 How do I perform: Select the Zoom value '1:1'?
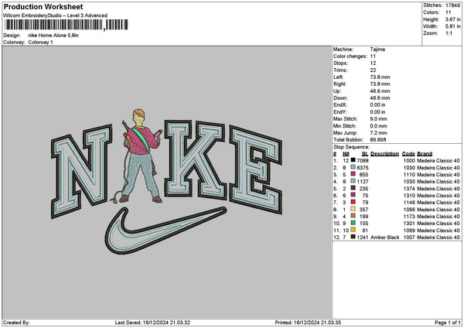point(449,33)
